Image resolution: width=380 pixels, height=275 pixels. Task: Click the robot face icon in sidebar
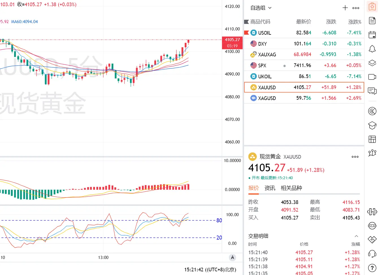click(x=372, y=226)
